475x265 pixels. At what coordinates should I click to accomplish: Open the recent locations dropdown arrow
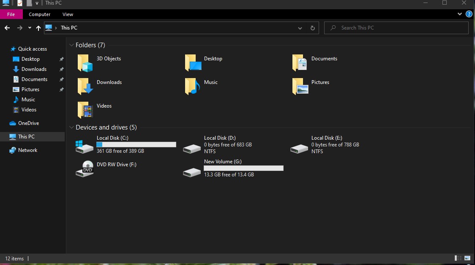coord(30,28)
